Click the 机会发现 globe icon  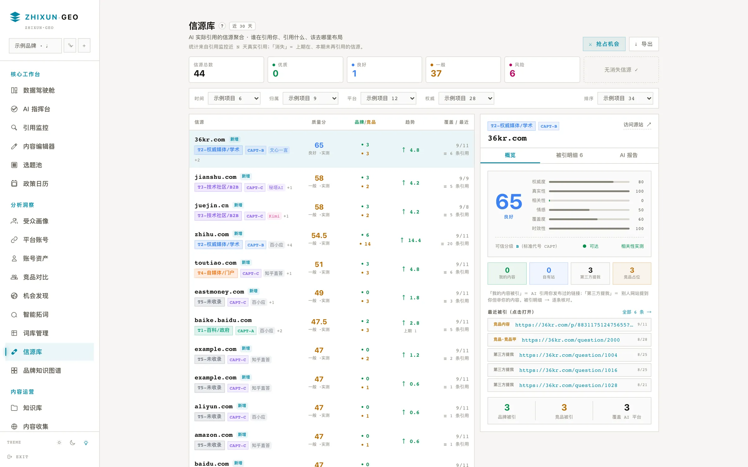click(14, 296)
